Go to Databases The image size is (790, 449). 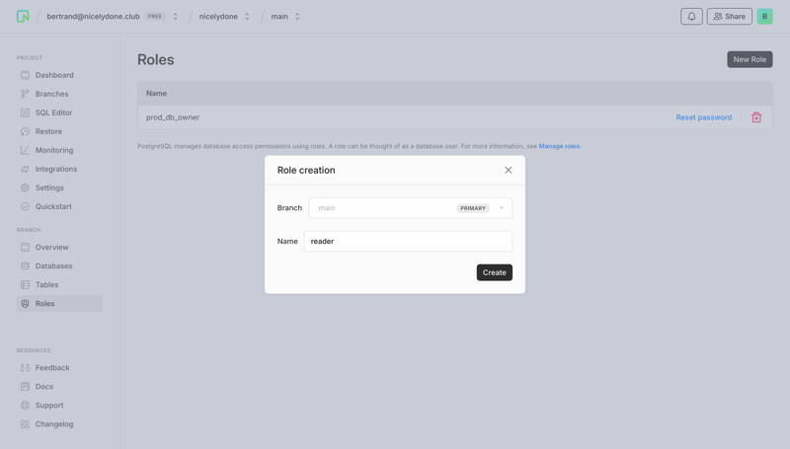(x=54, y=265)
